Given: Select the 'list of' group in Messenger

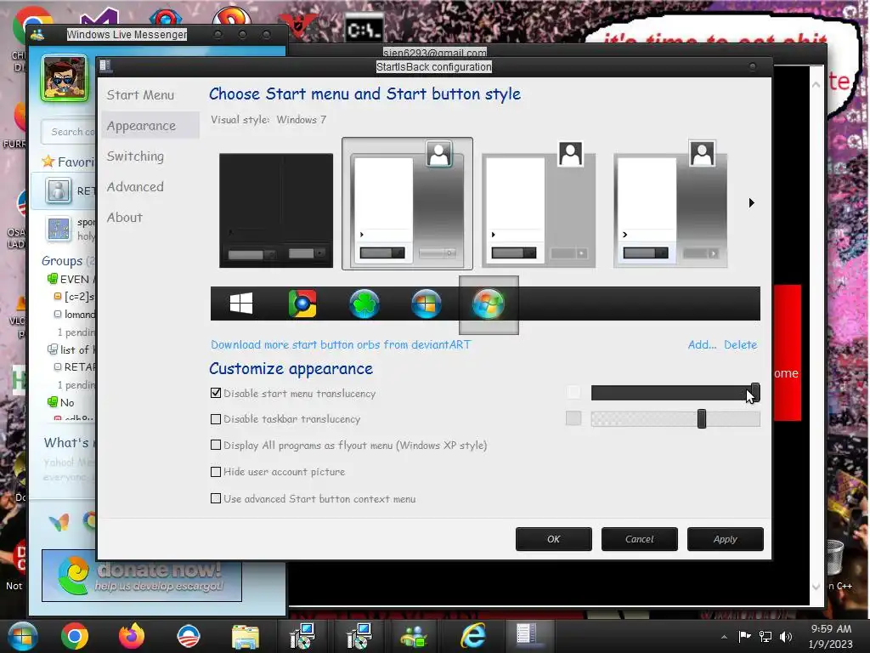Looking at the screenshot, I should tap(71, 349).
